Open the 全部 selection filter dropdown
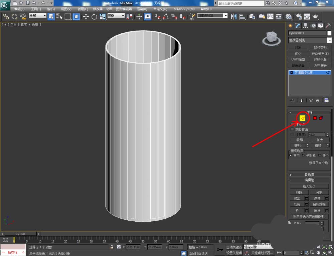Screen dimensions: 334x256 click(37, 16)
